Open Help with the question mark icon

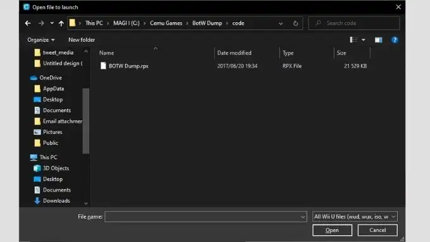[x=395, y=40]
